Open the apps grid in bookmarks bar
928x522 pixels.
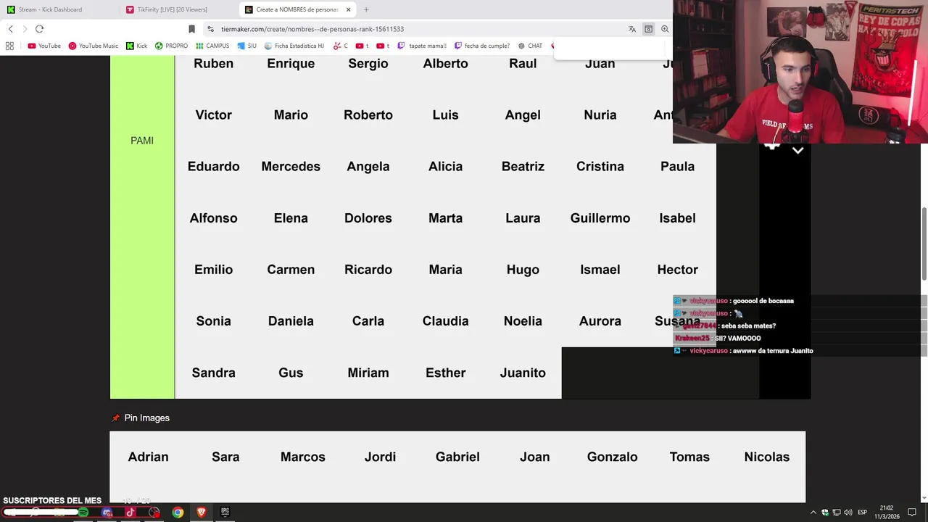[9, 46]
